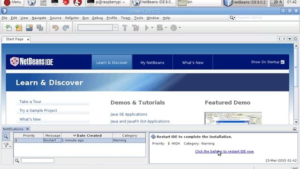Open the Run menu
Viewport: 300px width, 169px height.
(x=85, y=18)
